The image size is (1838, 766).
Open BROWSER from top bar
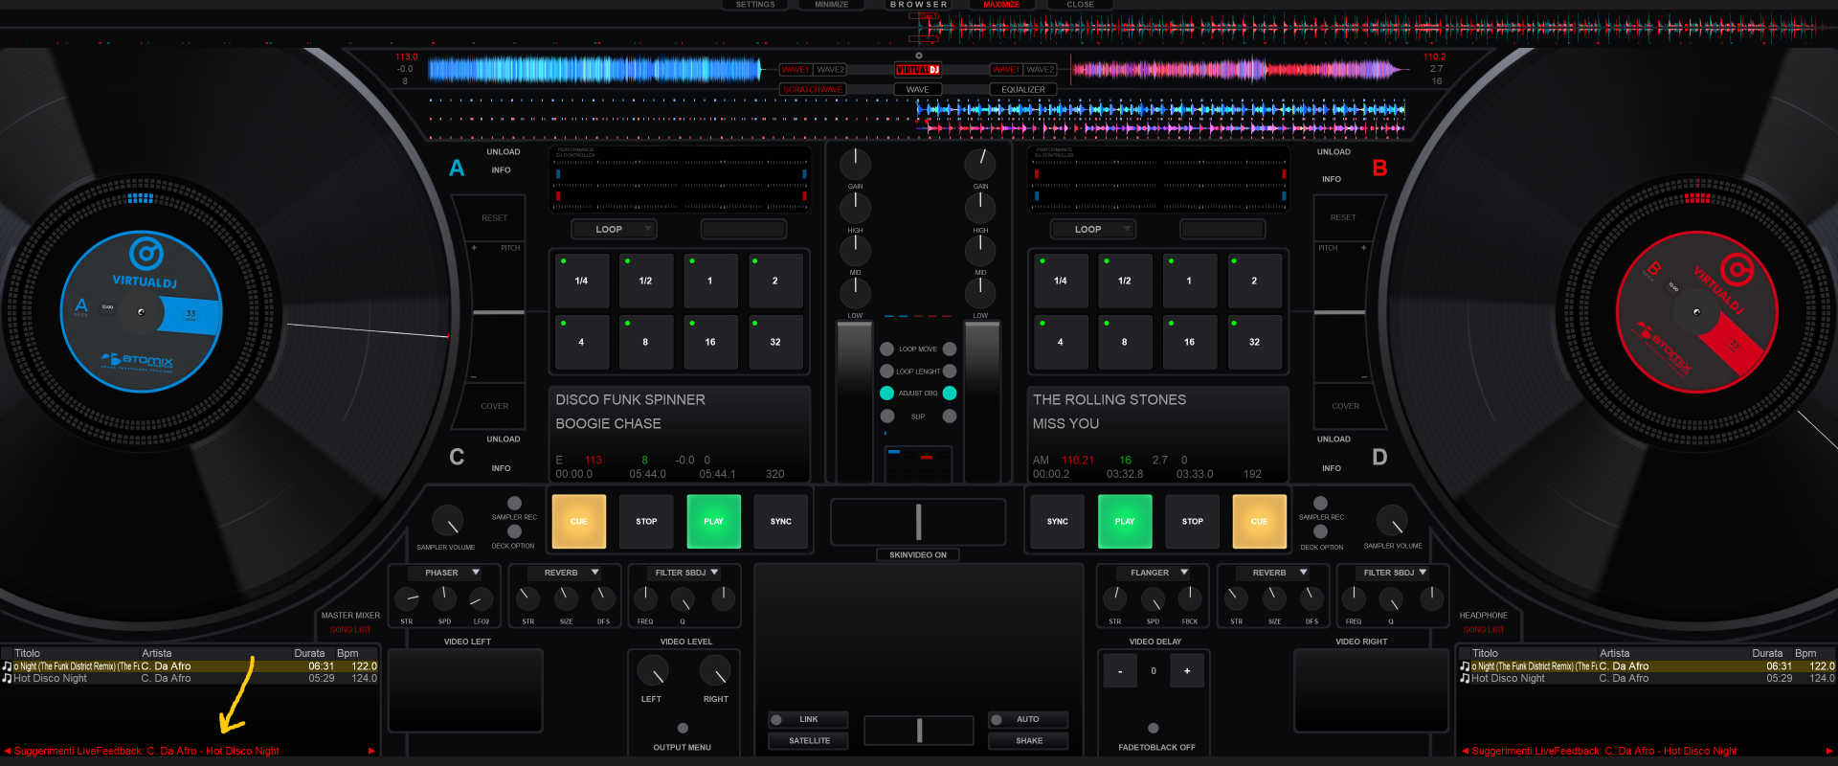point(918,5)
